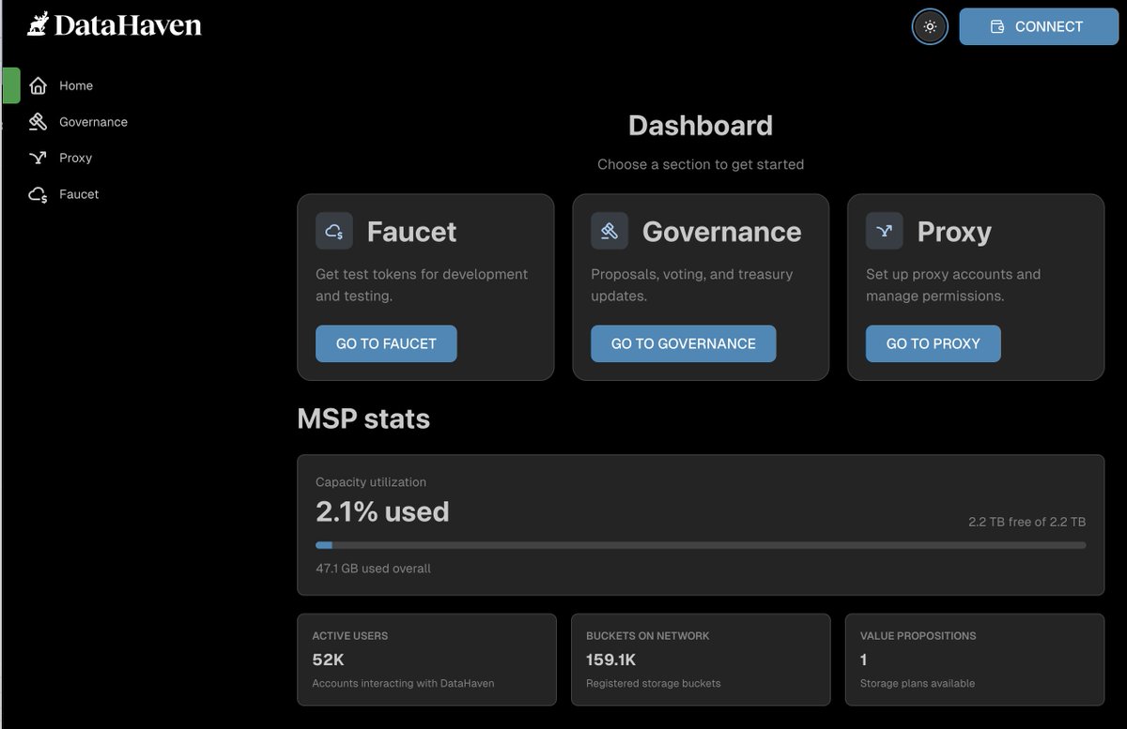The width and height of the screenshot is (1127, 729).
Task: Select the Home icon in the sidebar
Action: 38,84
